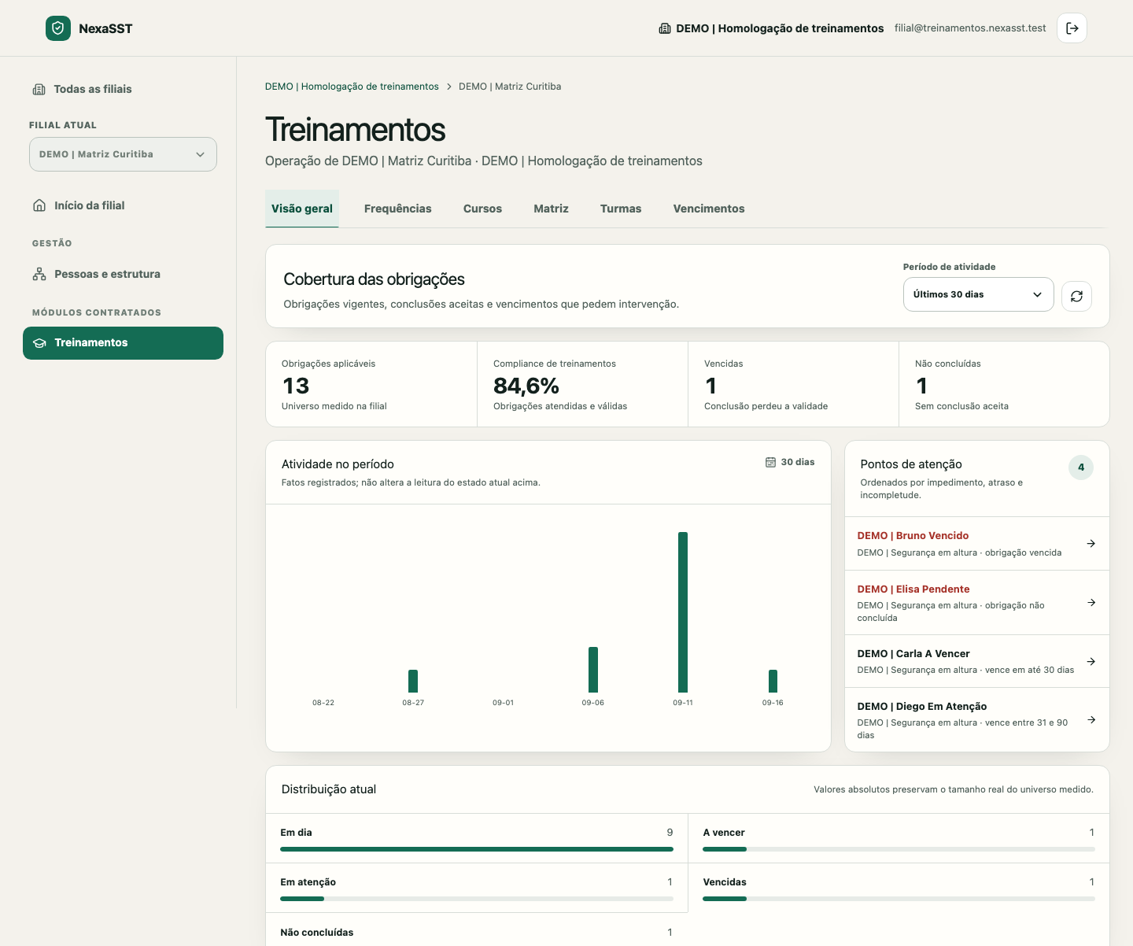Open the DEMO | Matriz Curitiba branch selector

coord(123,154)
